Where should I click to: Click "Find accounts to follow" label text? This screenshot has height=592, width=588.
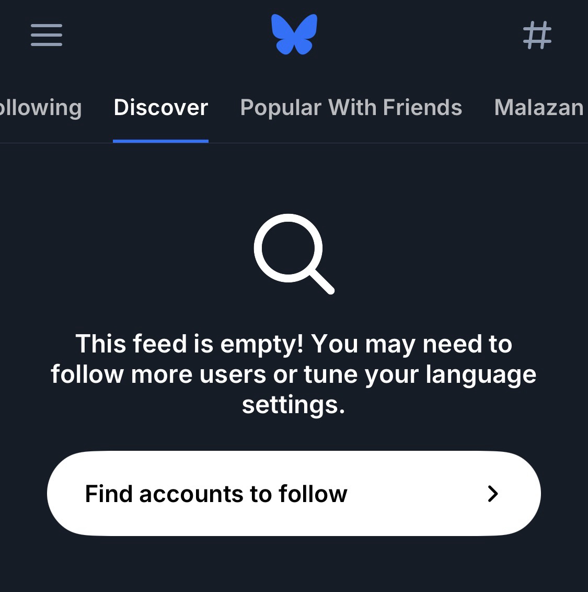click(216, 494)
